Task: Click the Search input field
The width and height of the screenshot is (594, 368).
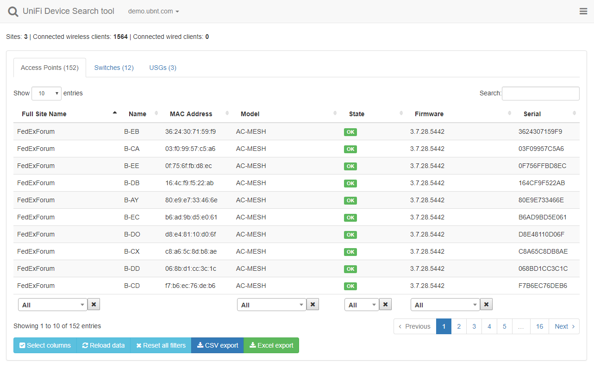Action: pyautogui.click(x=540, y=94)
